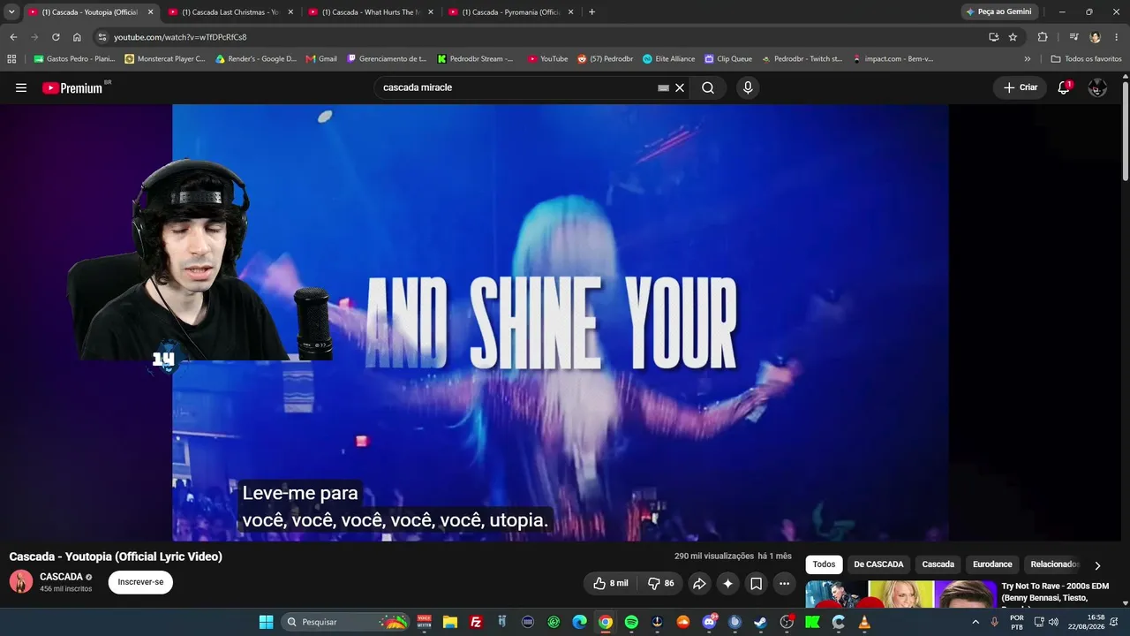Open the browser home page

77,37
